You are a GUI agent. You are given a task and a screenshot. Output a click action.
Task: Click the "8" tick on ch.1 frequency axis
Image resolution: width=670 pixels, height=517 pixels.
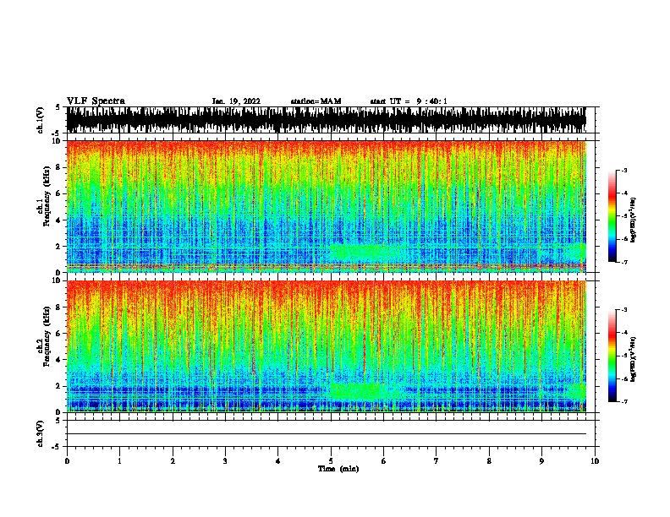(58, 167)
